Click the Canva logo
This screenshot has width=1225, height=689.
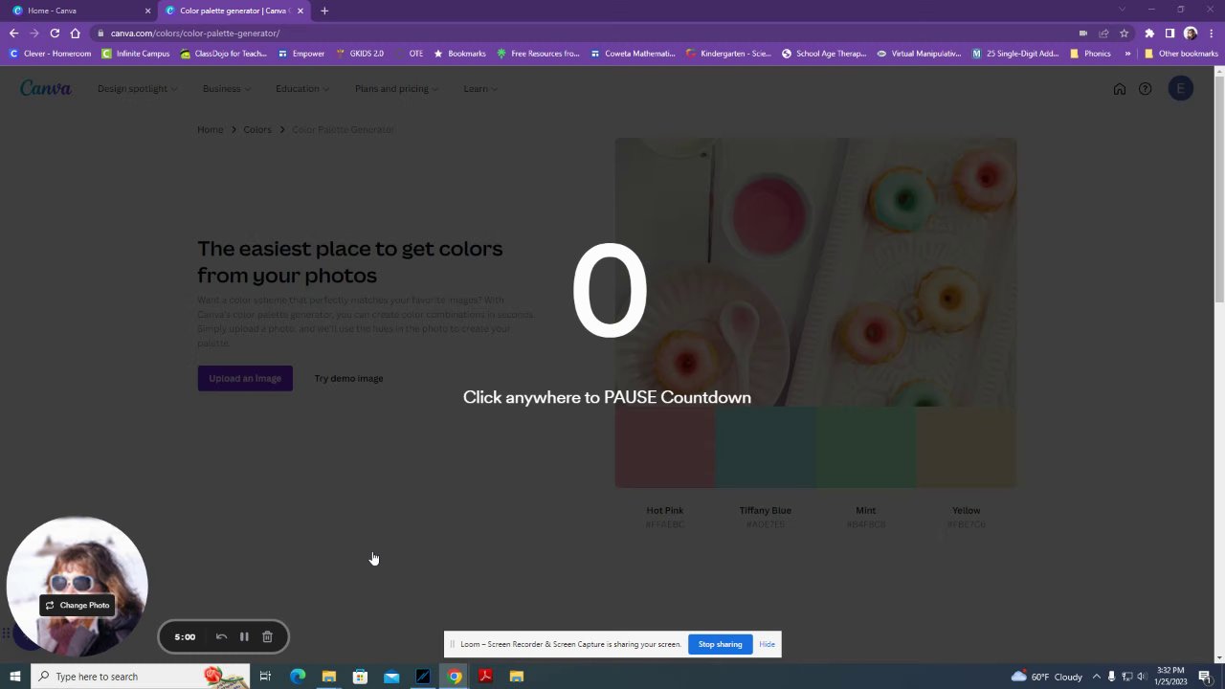pyautogui.click(x=46, y=89)
